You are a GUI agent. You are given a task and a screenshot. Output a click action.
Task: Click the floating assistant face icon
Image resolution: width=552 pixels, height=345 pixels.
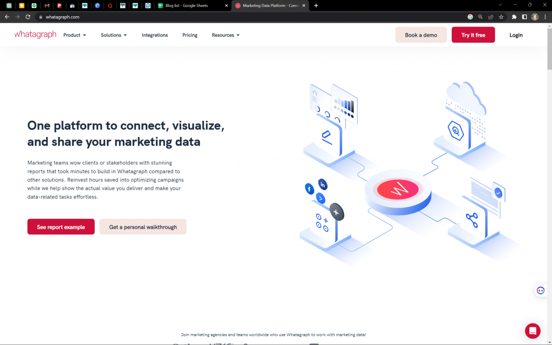[541, 291]
